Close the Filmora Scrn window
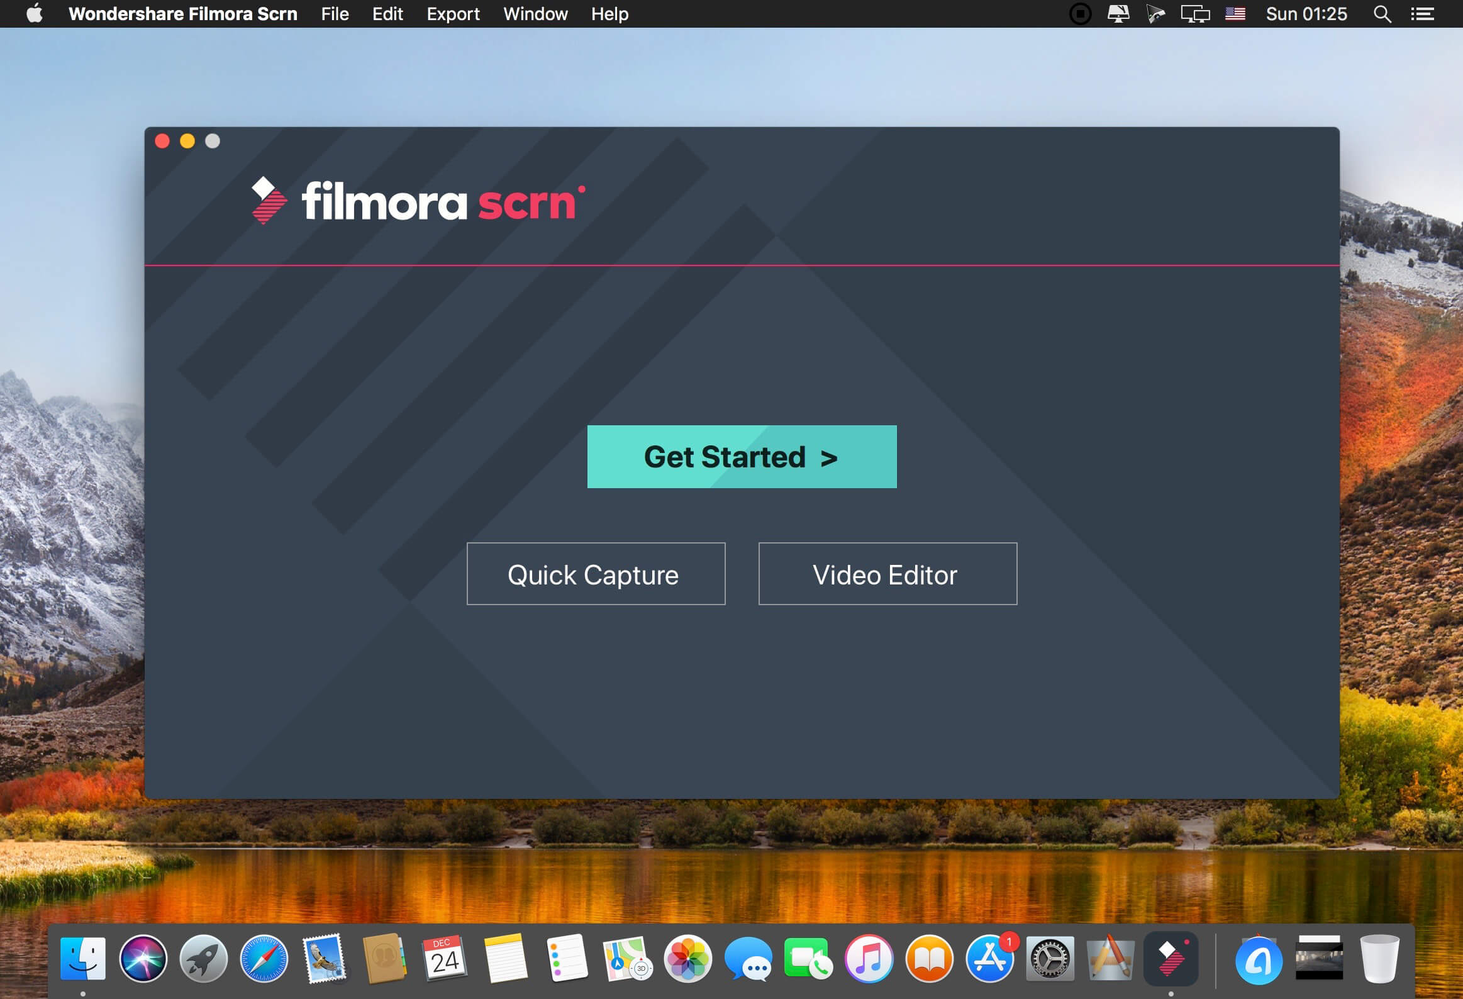The image size is (1463, 999). pyautogui.click(x=162, y=141)
